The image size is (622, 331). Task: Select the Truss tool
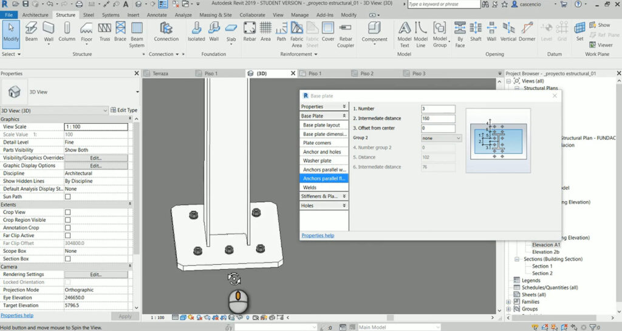pyautogui.click(x=104, y=32)
